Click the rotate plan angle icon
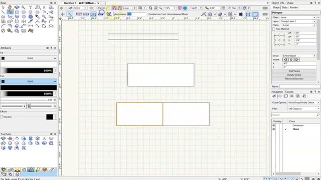321x180 pixels. coord(207,8)
